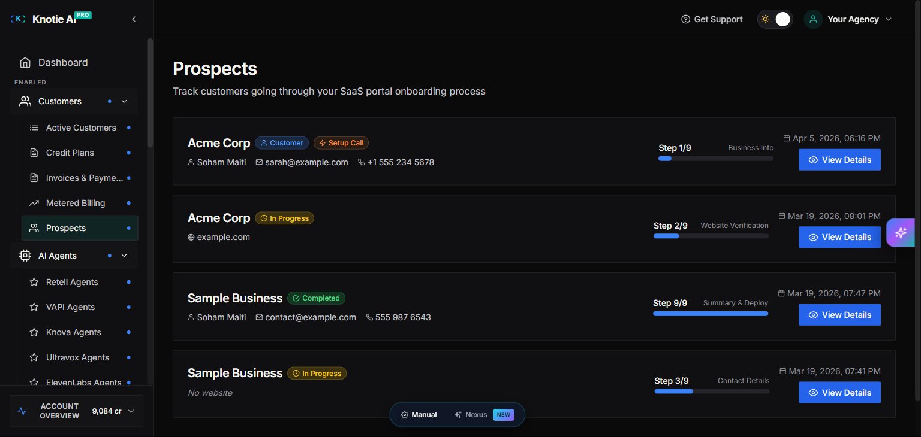Screen dimensions: 921x437
Task: Open Metered Billing in the sidebar
Action: pos(80,203)
